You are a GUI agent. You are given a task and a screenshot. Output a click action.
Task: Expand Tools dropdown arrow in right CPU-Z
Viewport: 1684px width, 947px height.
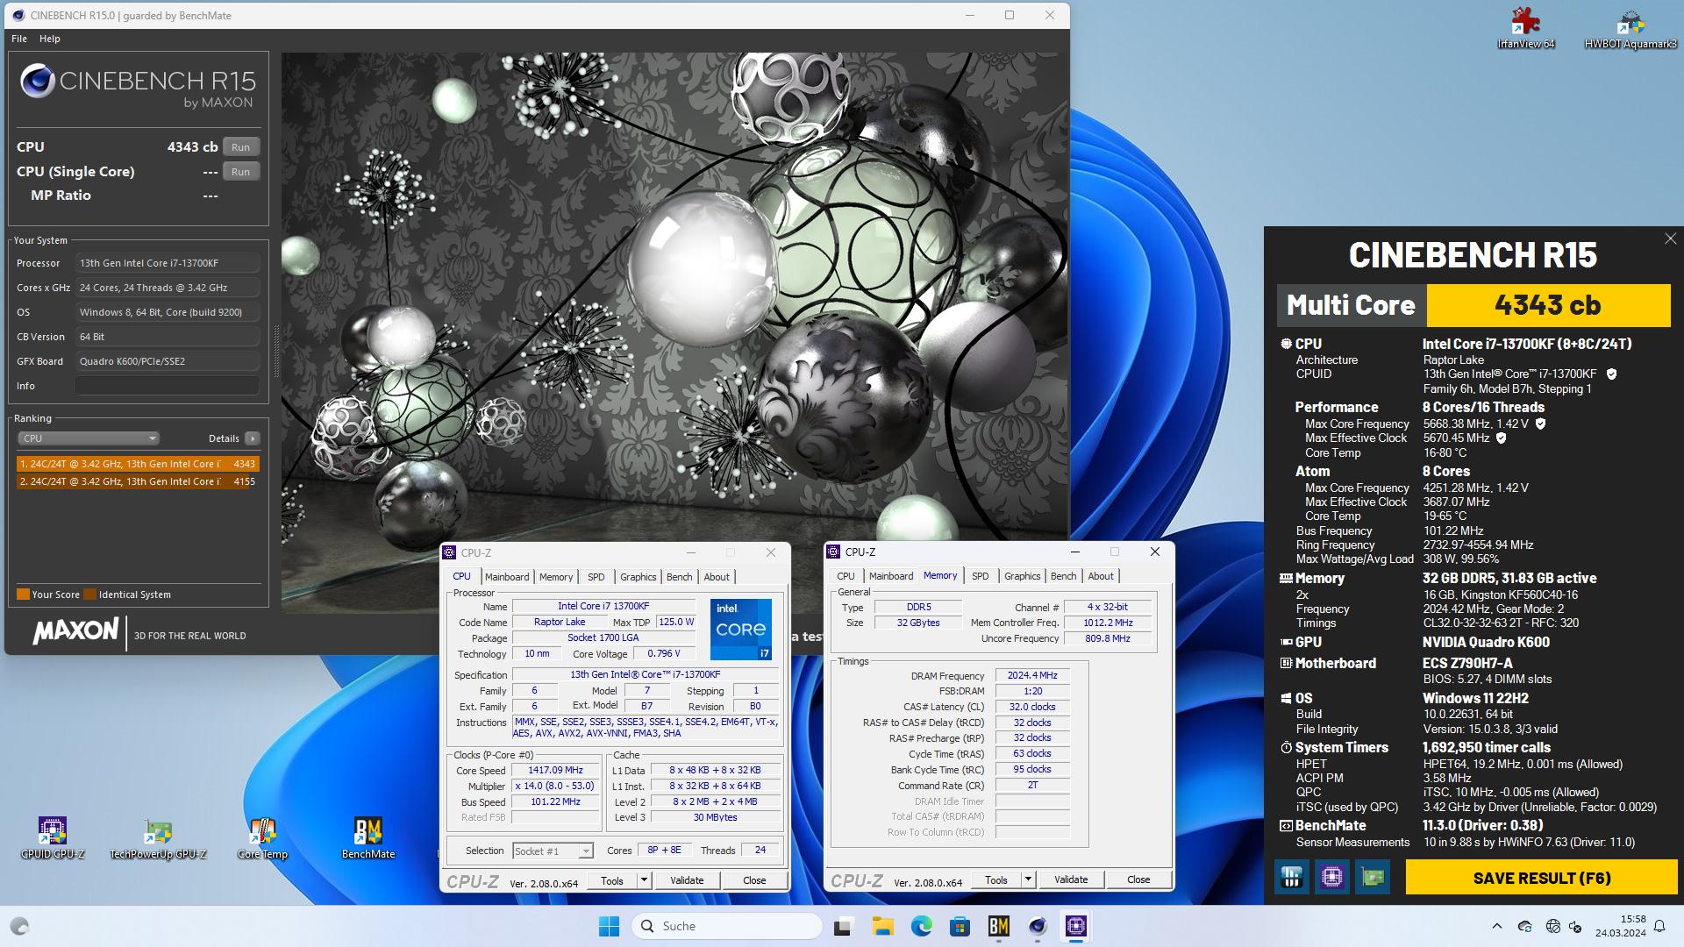point(1028,879)
